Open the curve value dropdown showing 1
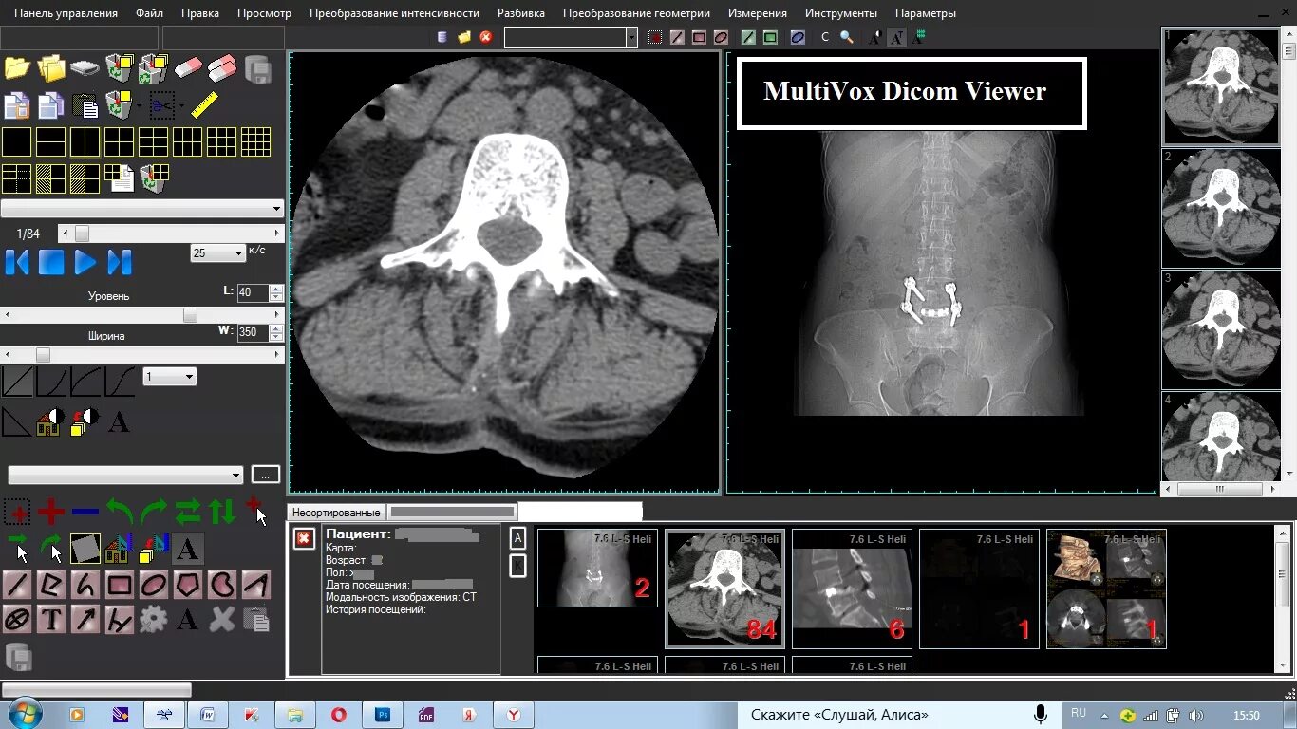The height and width of the screenshot is (729, 1297). [x=170, y=377]
